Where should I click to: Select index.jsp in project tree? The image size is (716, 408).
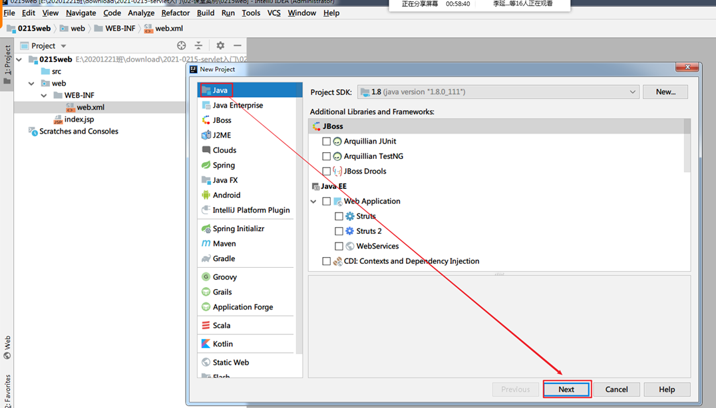pos(73,120)
